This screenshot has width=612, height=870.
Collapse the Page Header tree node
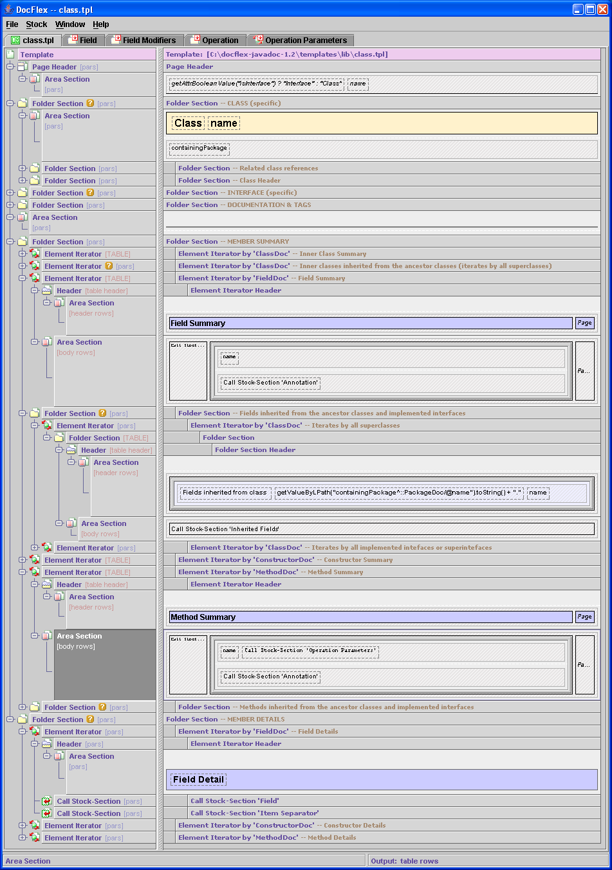(10, 67)
